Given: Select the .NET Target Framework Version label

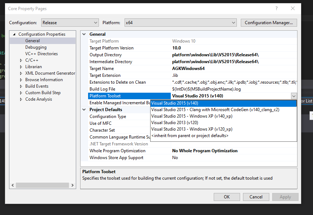Looking at the screenshot, I should [119, 144].
